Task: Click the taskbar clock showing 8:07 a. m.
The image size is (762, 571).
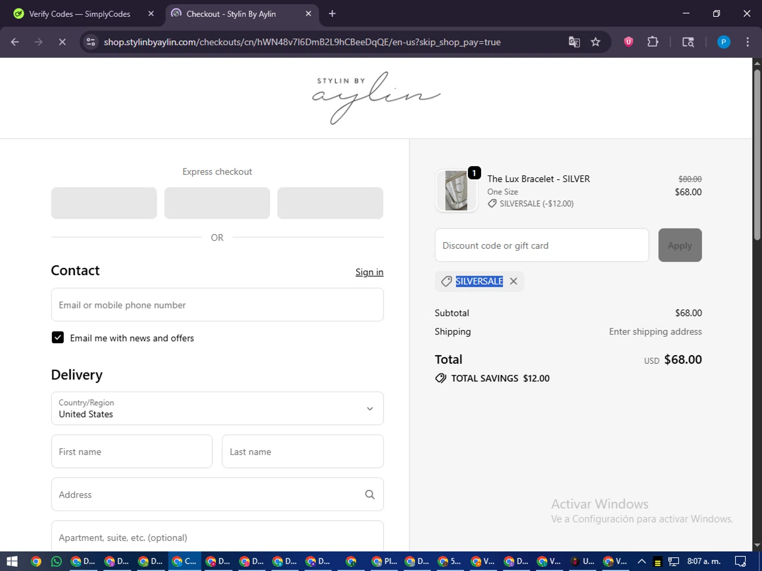Action: (704, 561)
